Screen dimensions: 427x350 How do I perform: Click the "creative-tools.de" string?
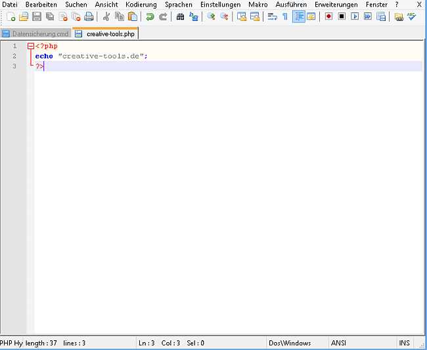point(101,56)
